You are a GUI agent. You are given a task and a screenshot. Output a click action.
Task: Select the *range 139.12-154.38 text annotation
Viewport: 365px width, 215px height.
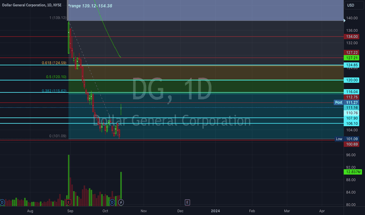(x=90, y=6)
